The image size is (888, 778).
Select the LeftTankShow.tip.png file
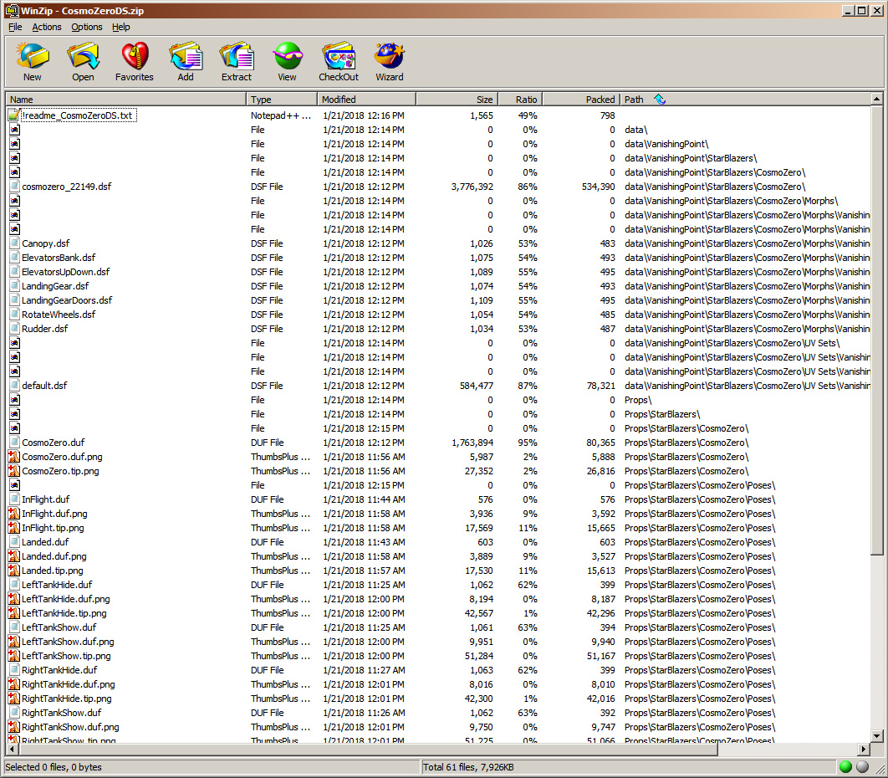click(66, 656)
